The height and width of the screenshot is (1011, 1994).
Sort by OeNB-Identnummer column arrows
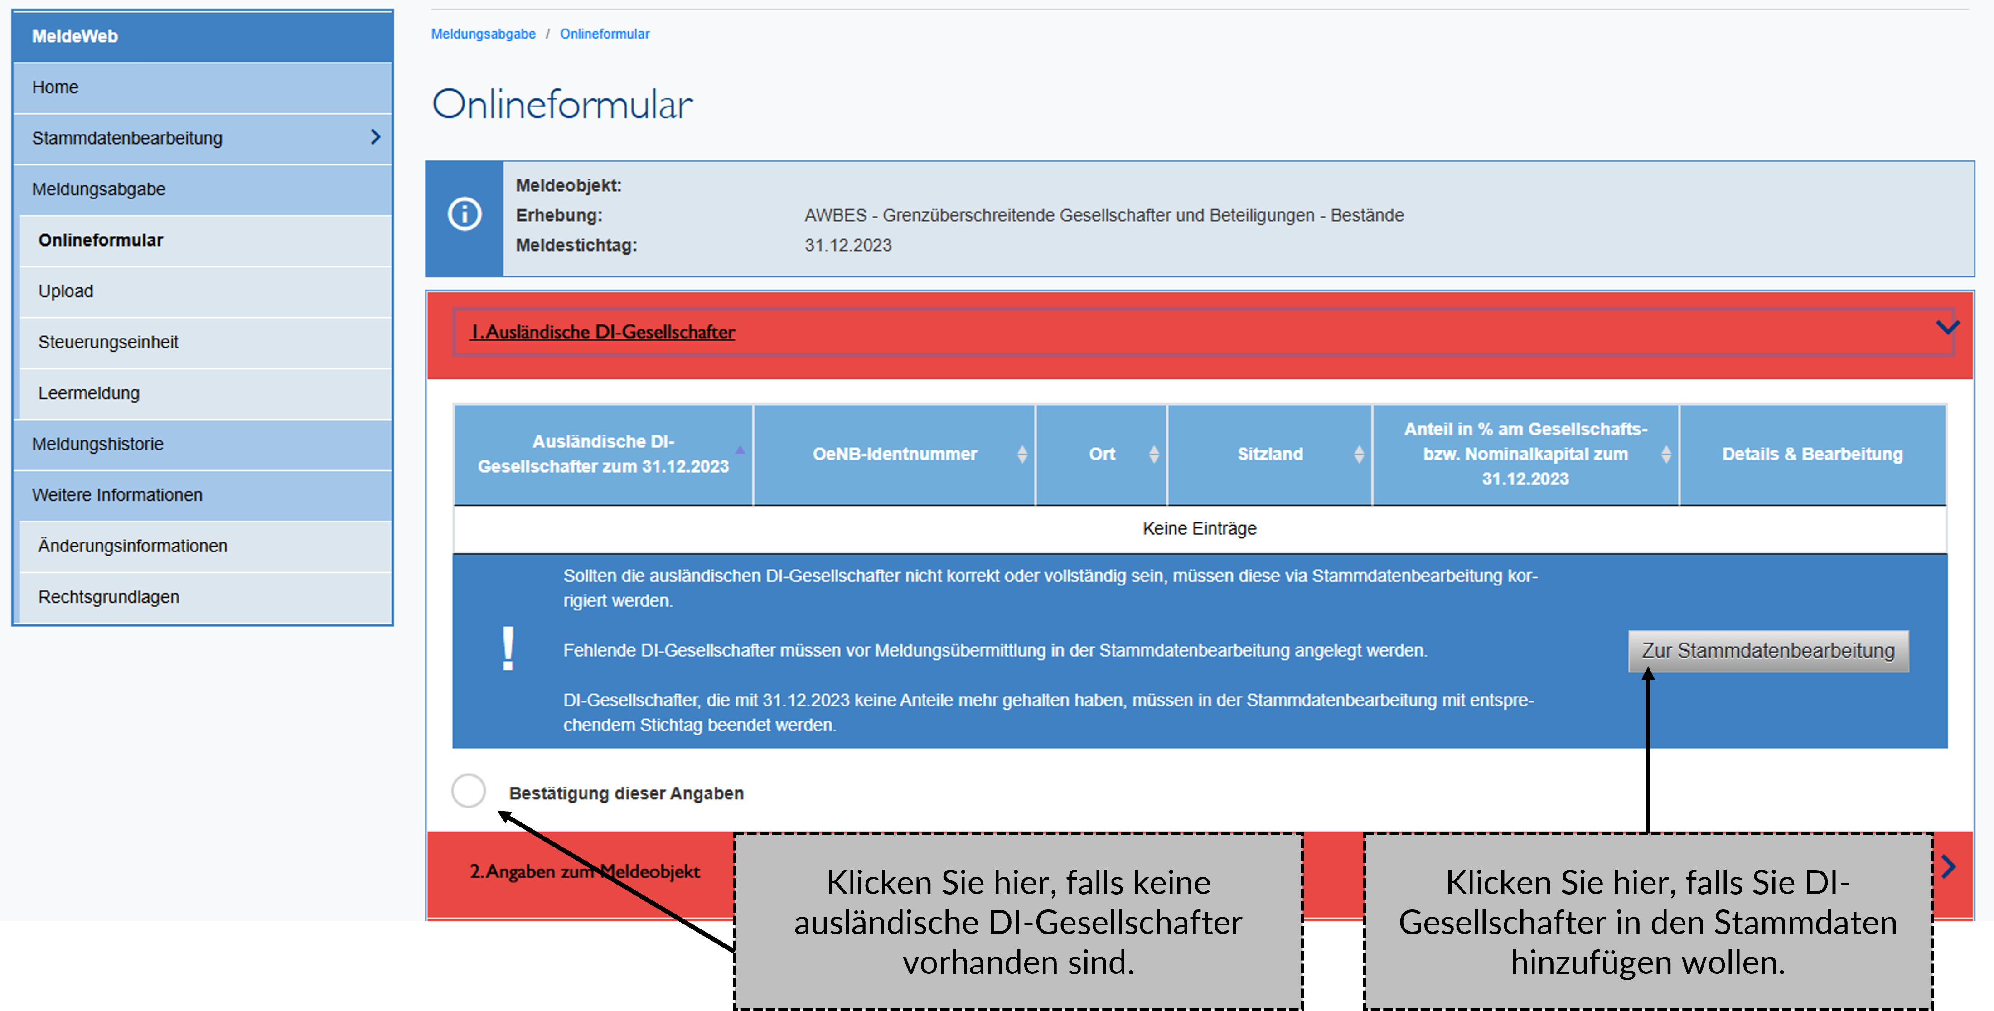pos(1022,455)
